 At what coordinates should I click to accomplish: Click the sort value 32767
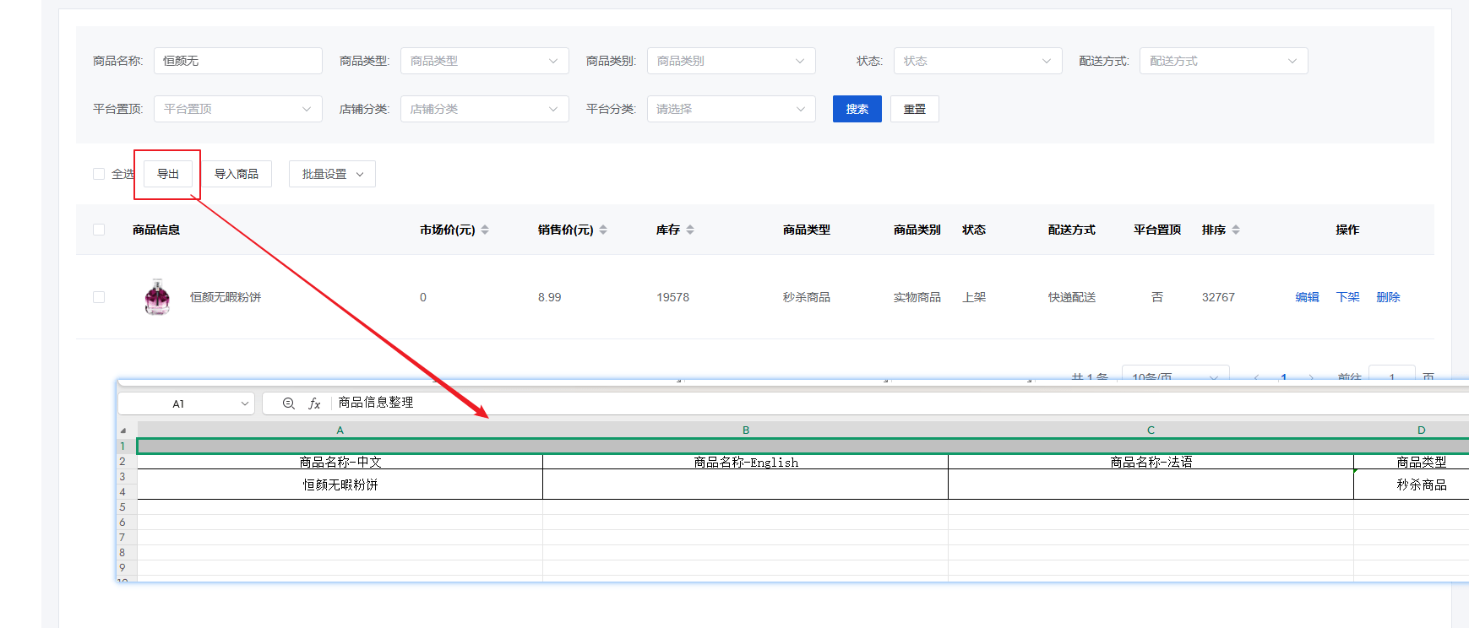point(1218,297)
